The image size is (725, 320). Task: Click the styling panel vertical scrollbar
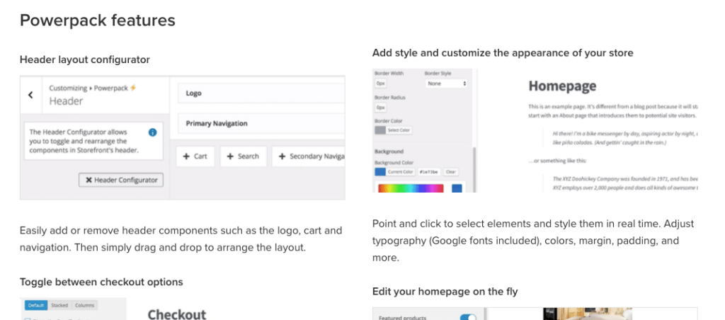[474, 171]
